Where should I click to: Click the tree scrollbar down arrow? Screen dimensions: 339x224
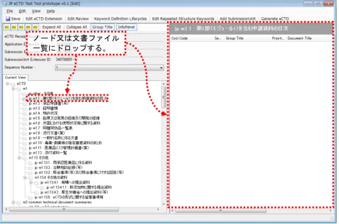pyautogui.click(x=163, y=204)
